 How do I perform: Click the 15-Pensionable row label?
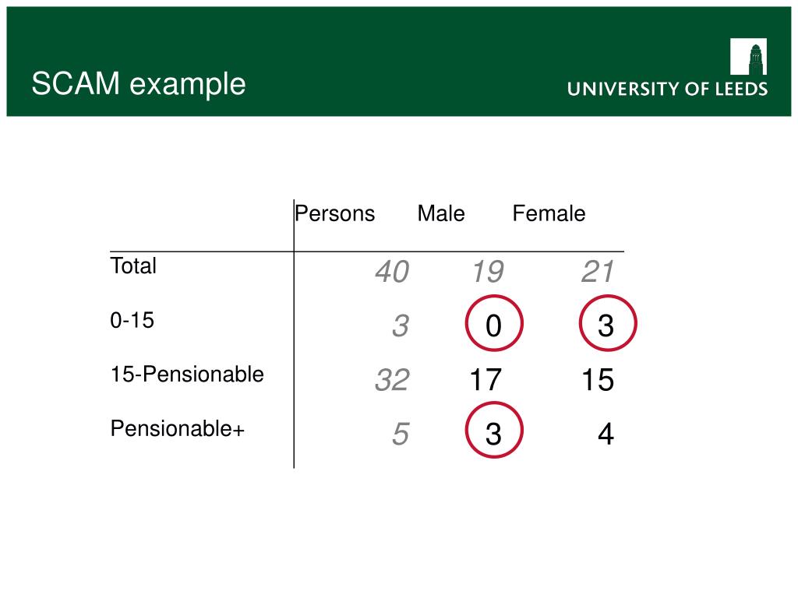[187, 375]
